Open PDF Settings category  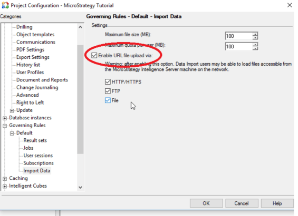click(30, 49)
